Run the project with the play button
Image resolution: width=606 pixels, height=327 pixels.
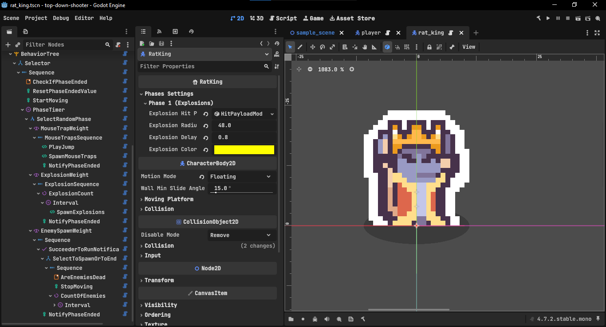click(x=548, y=18)
